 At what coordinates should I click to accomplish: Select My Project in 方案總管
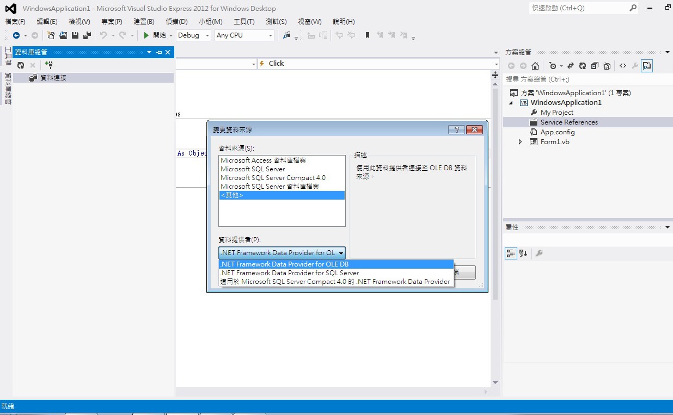556,113
